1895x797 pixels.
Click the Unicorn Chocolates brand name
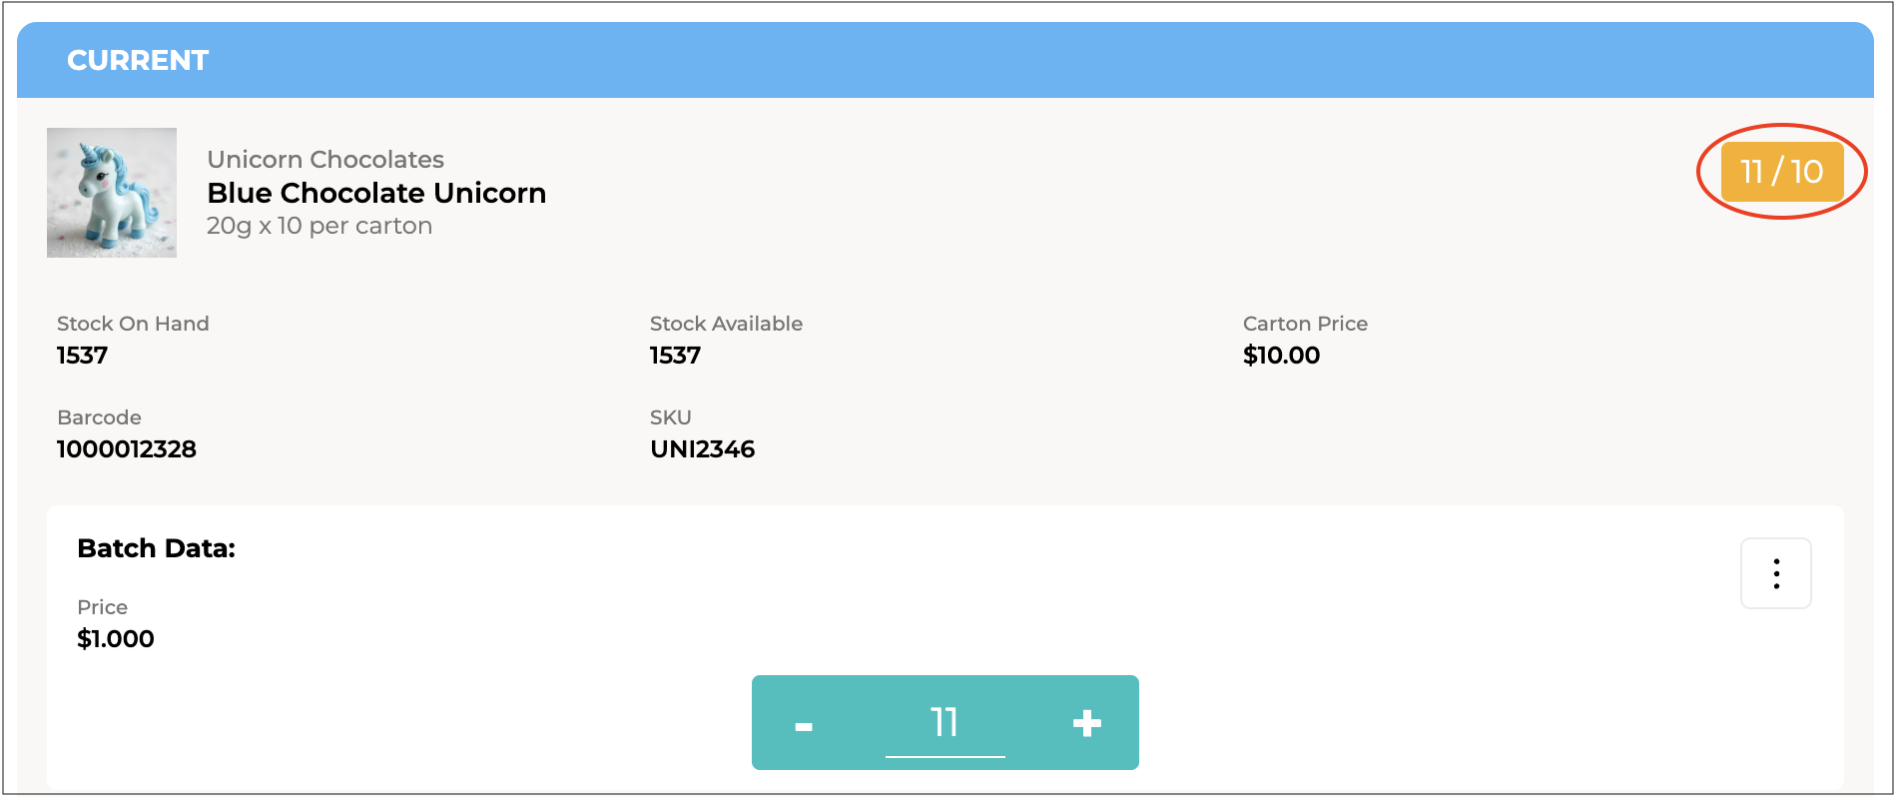click(325, 160)
